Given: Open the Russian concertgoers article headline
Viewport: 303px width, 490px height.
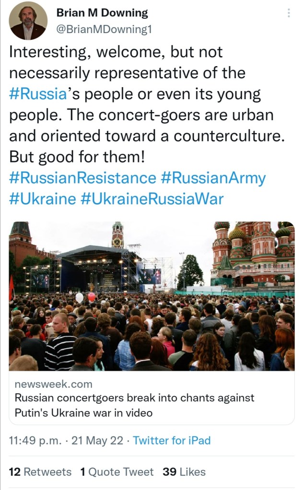Looking at the screenshot, I should coord(134,405).
